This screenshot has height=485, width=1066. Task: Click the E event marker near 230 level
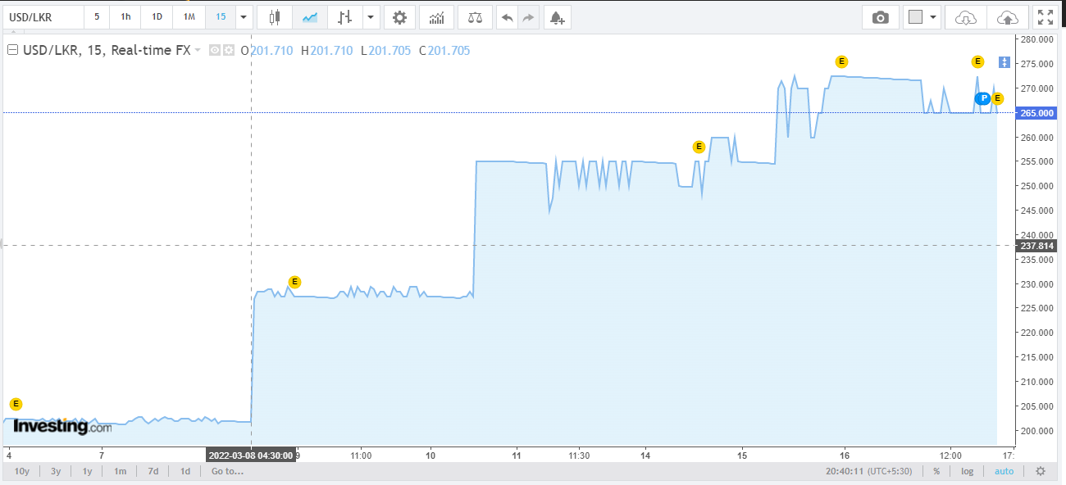294,282
